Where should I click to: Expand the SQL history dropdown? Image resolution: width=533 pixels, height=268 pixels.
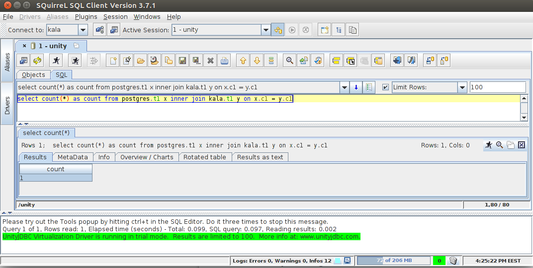(344, 87)
